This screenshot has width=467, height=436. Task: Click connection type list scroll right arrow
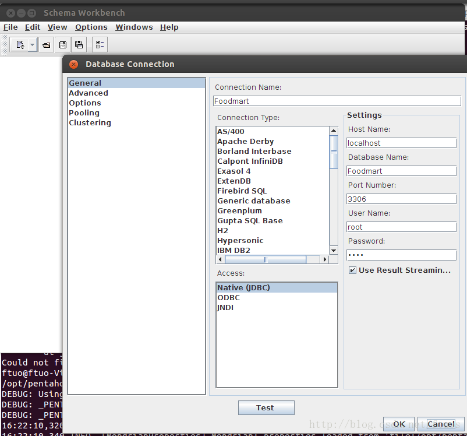pyautogui.click(x=325, y=259)
